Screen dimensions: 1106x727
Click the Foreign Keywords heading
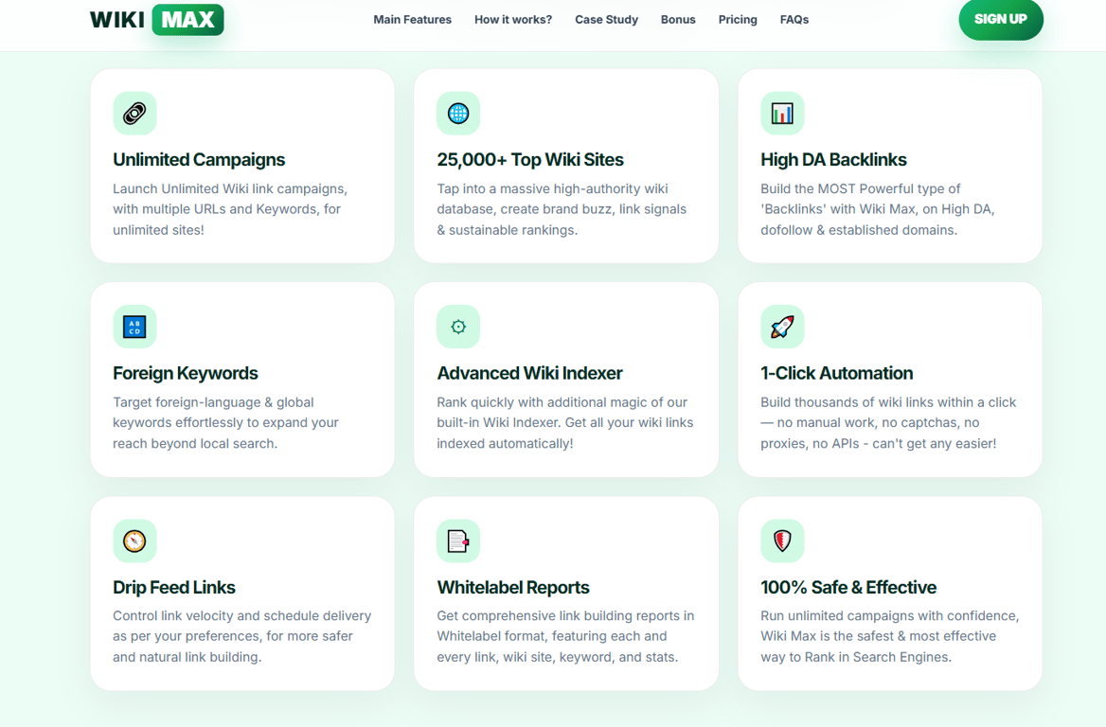click(x=186, y=373)
